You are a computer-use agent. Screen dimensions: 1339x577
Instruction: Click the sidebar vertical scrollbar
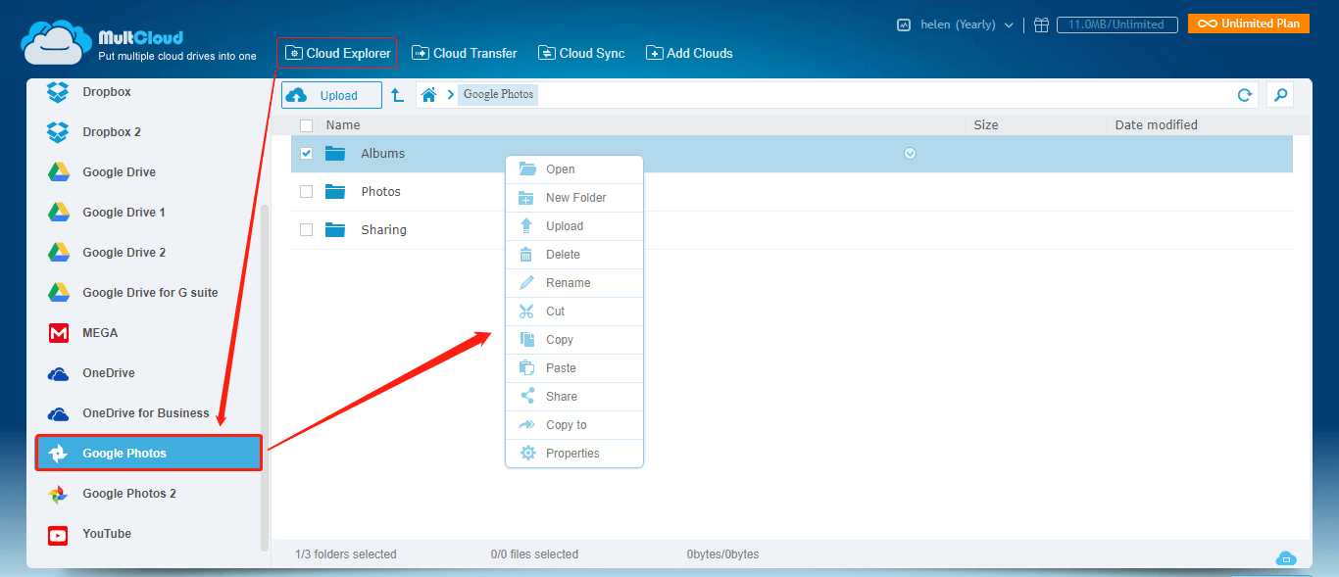pyautogui.click(x=264, y=377)
